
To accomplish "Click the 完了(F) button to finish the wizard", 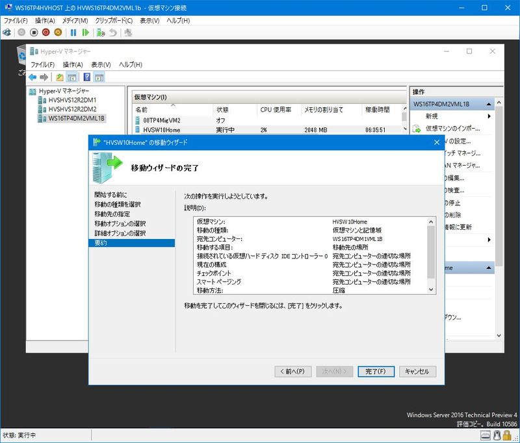I will coord(376,372).
